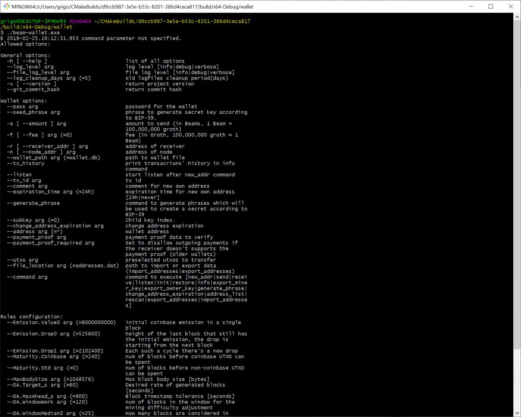Click the 'list of all options' description

155,61
